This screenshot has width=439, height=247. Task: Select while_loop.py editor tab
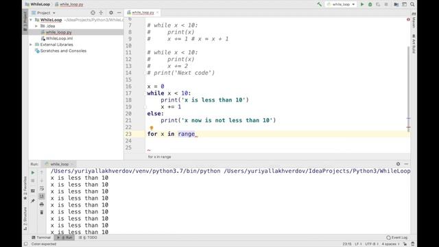point(143,12)
